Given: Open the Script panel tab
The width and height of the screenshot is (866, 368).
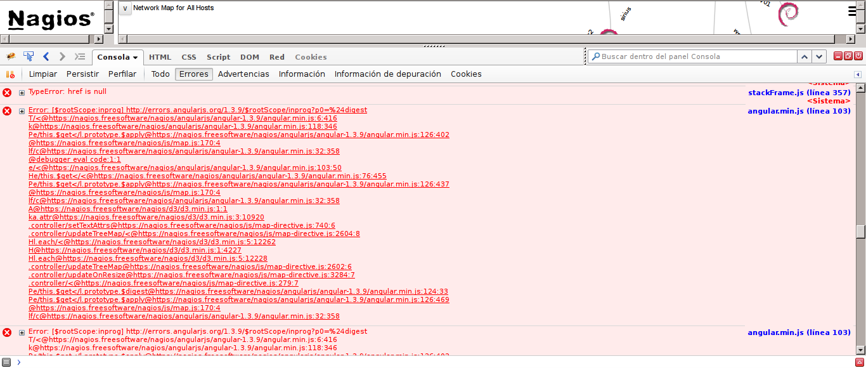Looking at the screenshot, I should click(x=218, y=57).
